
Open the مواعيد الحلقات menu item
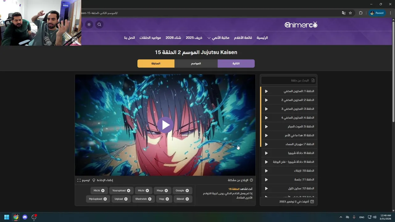tap(150, 38)
